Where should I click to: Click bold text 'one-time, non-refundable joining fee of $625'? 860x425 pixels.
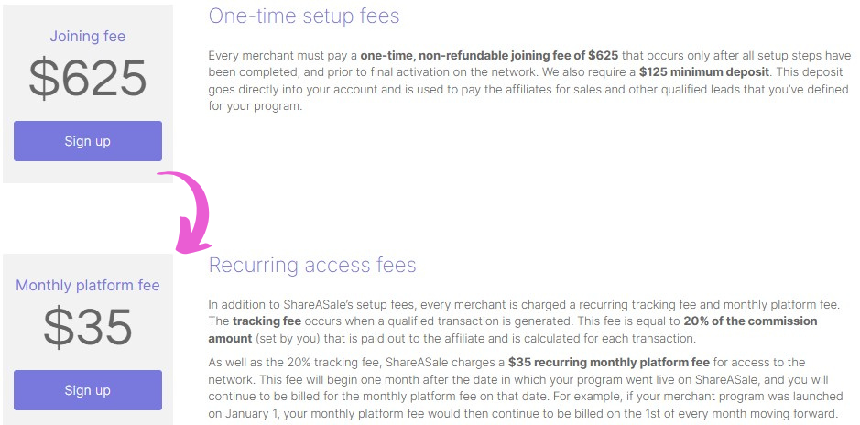coord(489,56)
